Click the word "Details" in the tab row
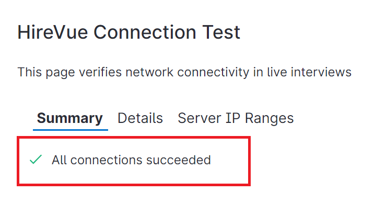The image size is (386, 215). [x=140, y=118]
